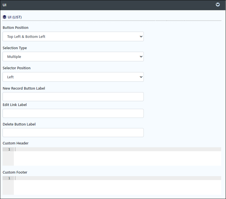
Task: Focus the Delete Button Label text field
Action: click(x=73, y=133)
